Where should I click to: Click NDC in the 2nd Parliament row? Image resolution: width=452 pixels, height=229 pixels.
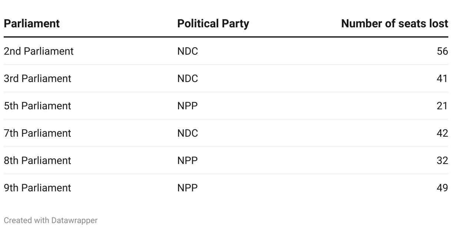point(187,51)
